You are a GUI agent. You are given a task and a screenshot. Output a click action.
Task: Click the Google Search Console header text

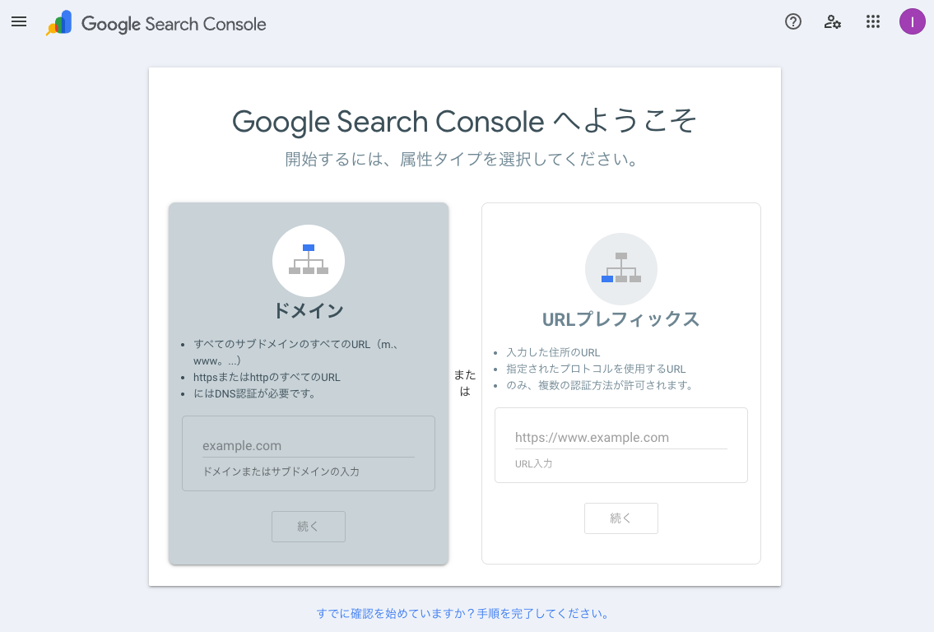[x=174, y=24]
